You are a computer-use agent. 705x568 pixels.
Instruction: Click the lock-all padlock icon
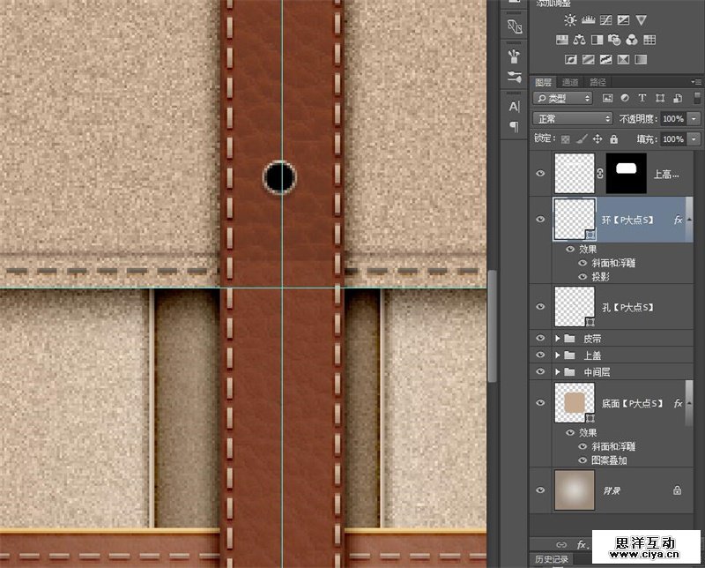click(x=615, y=139)
